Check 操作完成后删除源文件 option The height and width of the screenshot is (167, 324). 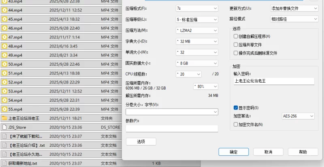coord(236,53)
